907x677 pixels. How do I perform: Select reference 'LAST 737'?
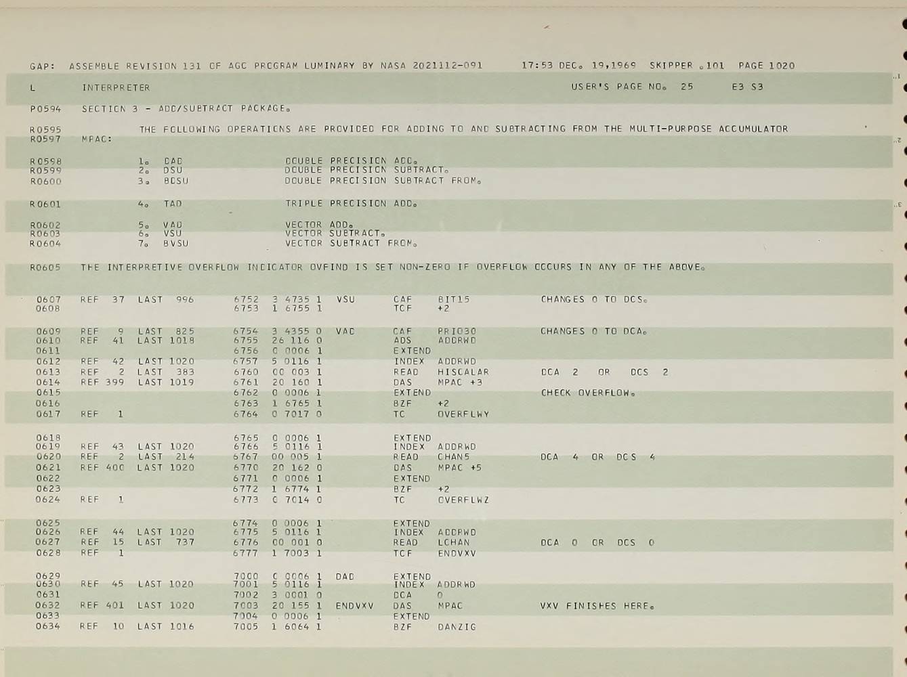coord(166,542)
